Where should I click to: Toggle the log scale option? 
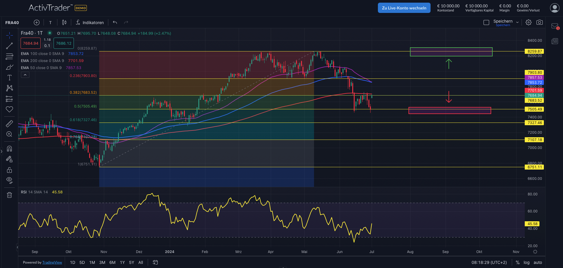527,262
